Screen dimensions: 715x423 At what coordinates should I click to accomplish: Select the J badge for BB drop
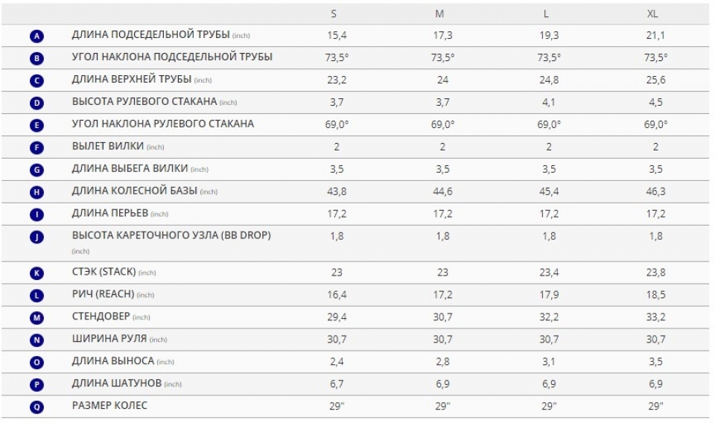click(37, 237)
